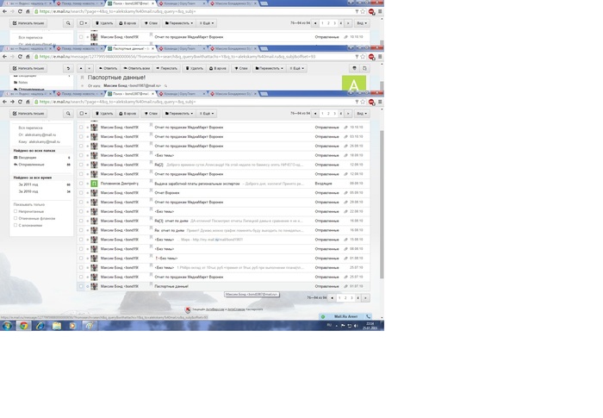
Task: Open the select-all checkbox dropdown in the large search window
Action: [83, 114]
